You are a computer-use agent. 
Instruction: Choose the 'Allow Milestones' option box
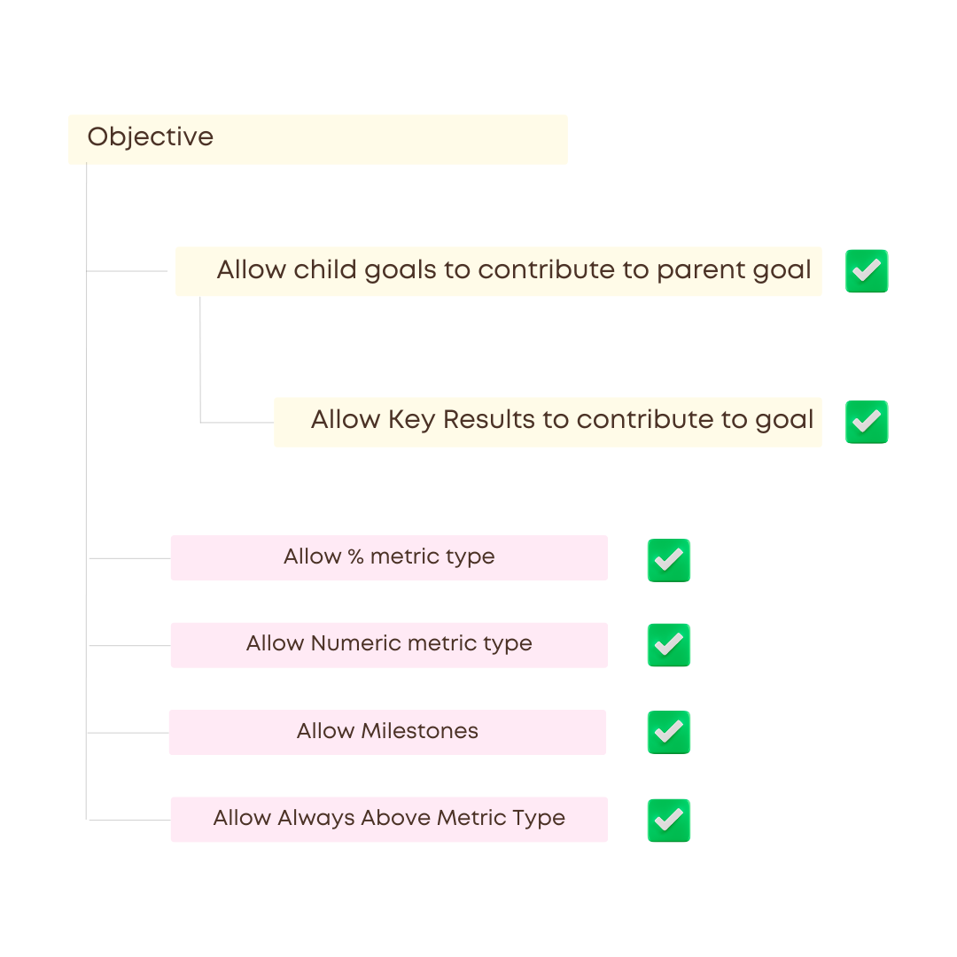(387, 732)
